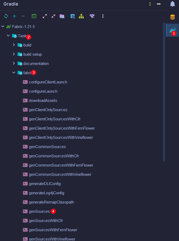The image size is (179, 241).
Task: Collapse the fabric task group chevron
Action: (x=14, y=73)
